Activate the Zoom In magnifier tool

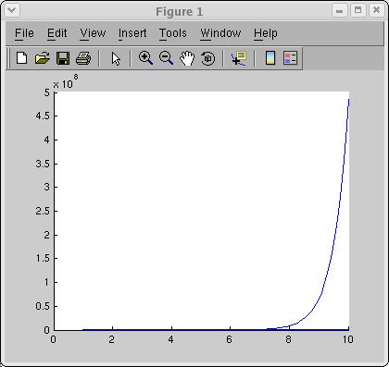(145, 58)
